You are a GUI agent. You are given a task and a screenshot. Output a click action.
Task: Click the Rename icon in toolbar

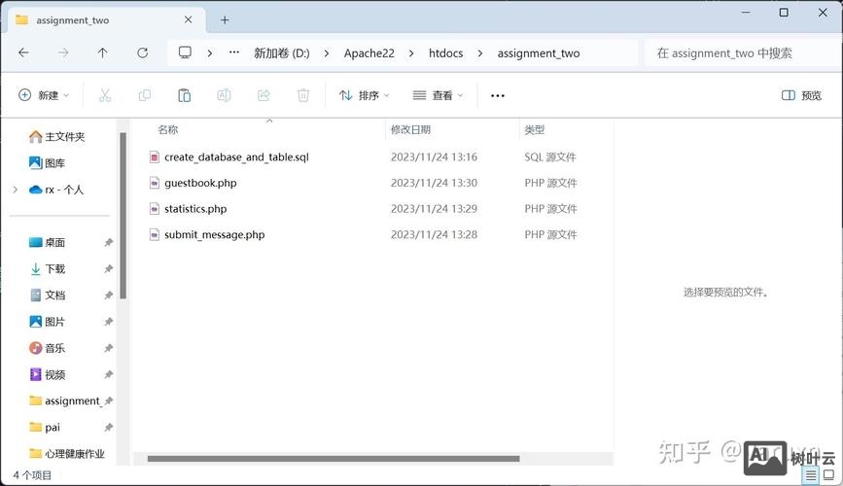click(225, 95)
